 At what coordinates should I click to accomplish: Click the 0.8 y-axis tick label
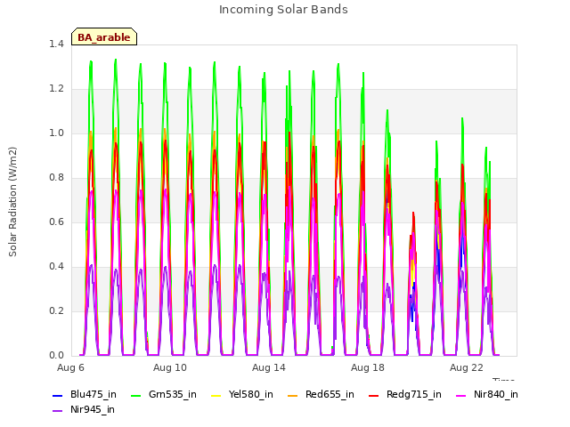[x=56, y=178]
